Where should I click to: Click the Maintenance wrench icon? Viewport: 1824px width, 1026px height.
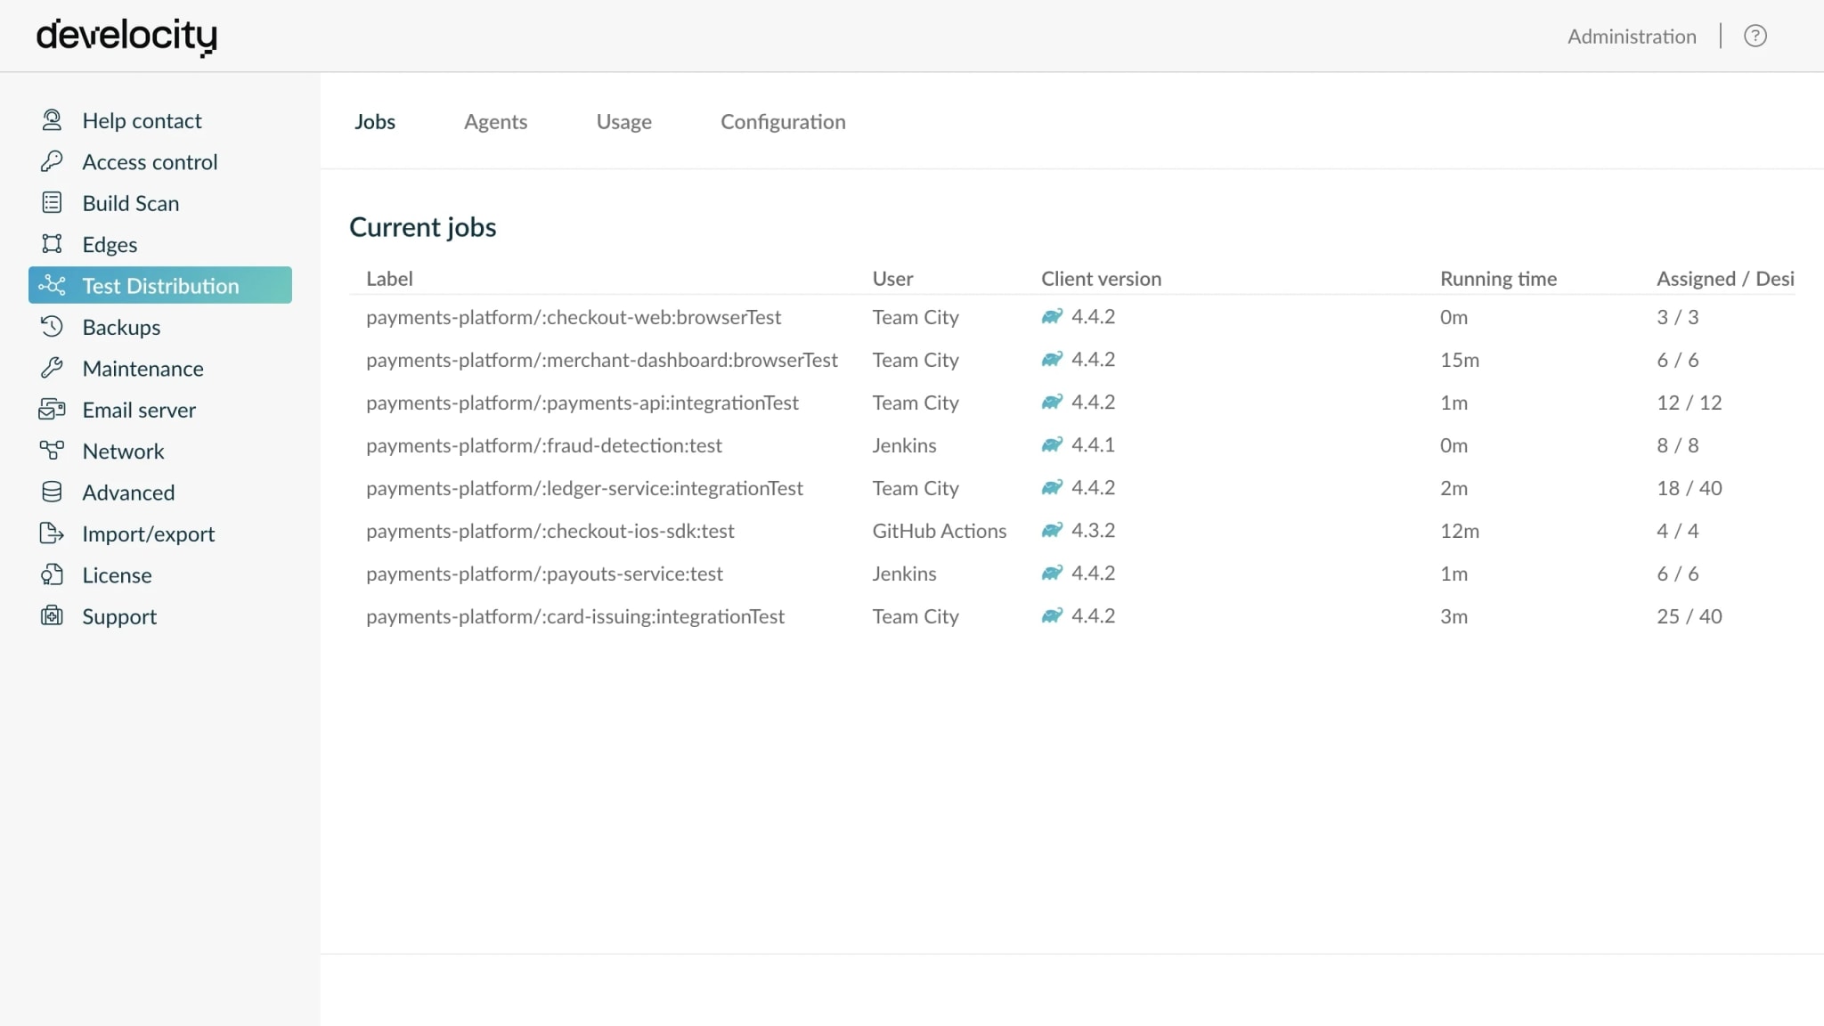pyautogui.click(x=52, y=368)
